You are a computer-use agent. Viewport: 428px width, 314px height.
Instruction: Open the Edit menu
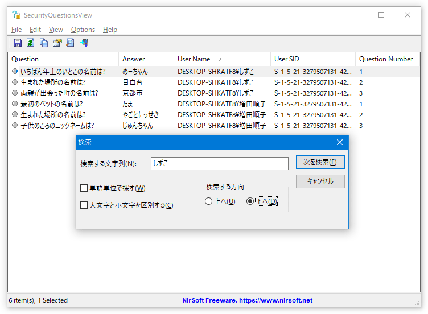tap(35, 30)
